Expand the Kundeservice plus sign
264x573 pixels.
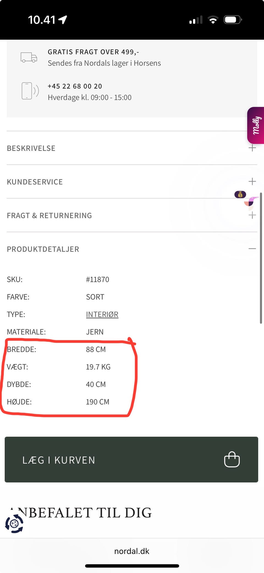[252, 181]
